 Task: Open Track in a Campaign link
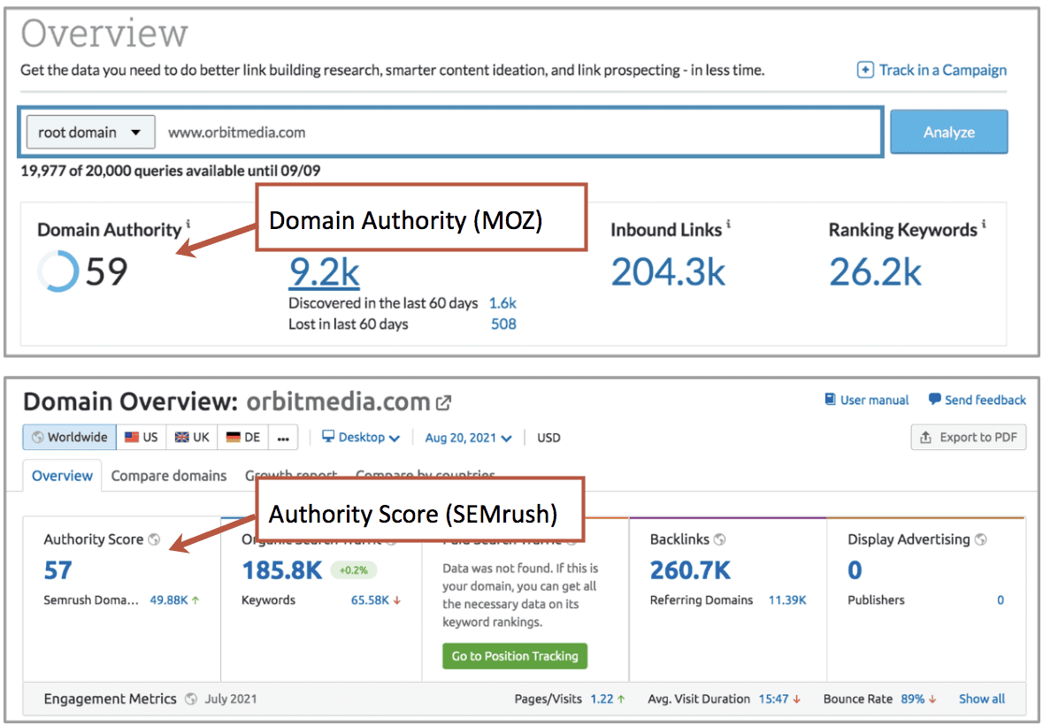point(942,70)
